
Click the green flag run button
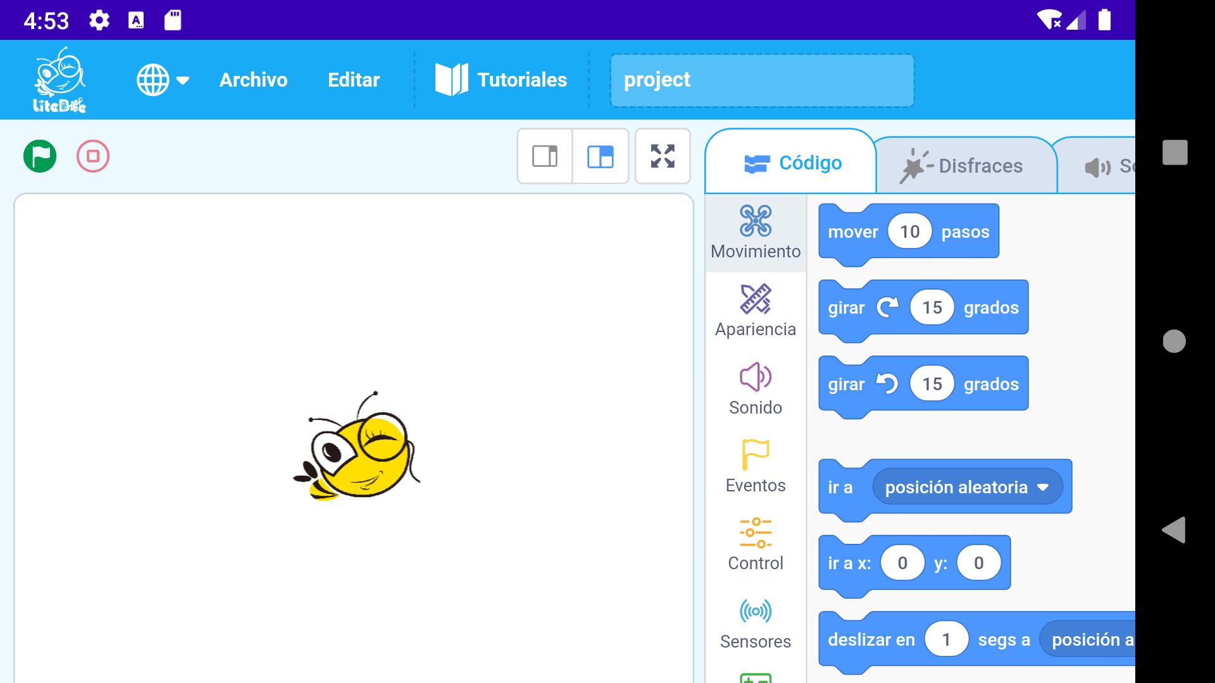[x=40, y=156]
